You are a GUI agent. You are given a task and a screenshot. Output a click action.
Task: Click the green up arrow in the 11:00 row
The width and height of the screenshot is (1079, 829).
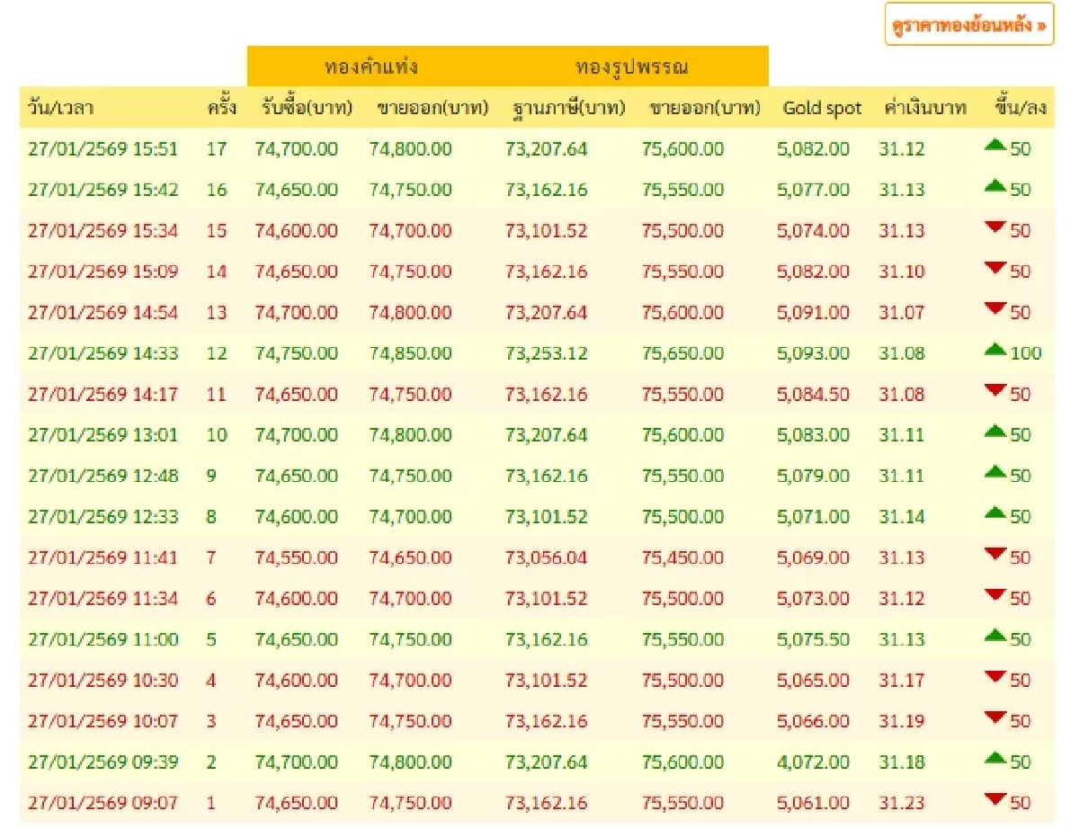(995, 636)
